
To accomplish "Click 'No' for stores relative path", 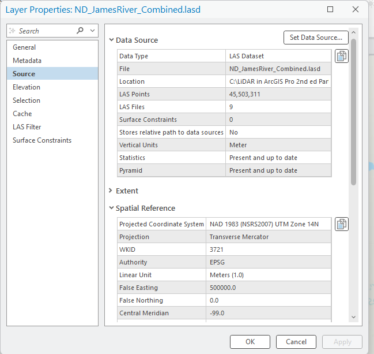I will coord(278,132).
